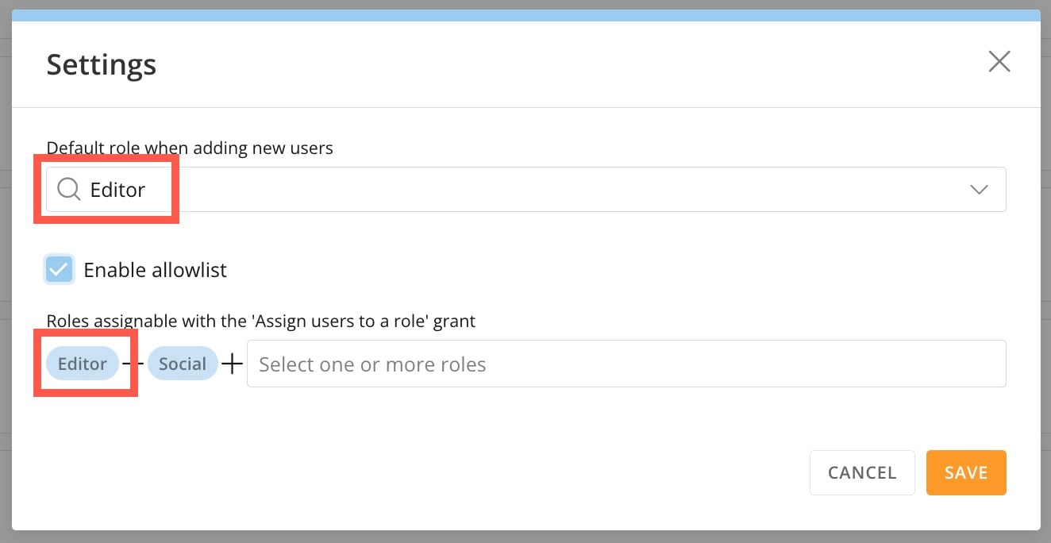1051x543 pixels.
Task: Click 'Default role when adding new users' label
Action: pyautogui.click(x=190, y=148)
